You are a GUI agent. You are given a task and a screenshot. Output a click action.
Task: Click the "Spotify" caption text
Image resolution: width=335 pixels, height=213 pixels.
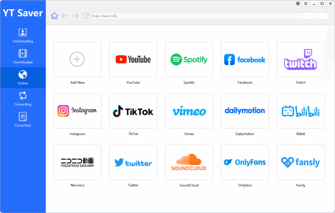click(x=189, y=82)
